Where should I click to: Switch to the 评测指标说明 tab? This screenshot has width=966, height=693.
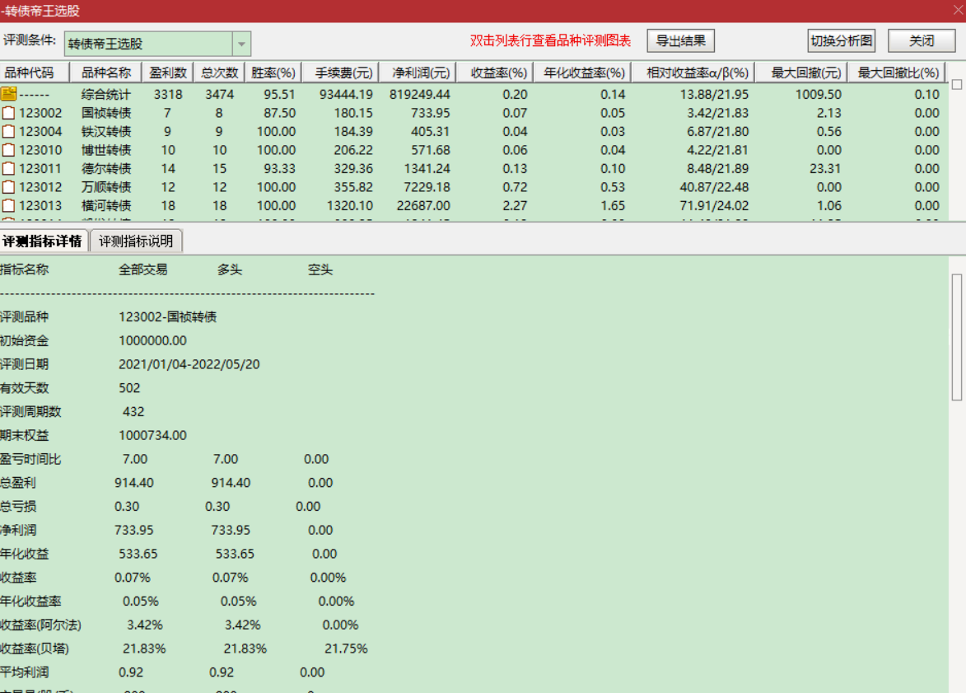click(136, 241)
